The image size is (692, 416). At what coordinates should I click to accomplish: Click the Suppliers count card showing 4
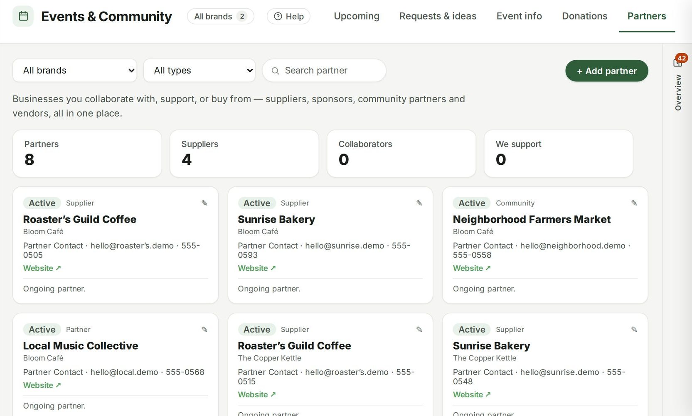click(244, 154)
